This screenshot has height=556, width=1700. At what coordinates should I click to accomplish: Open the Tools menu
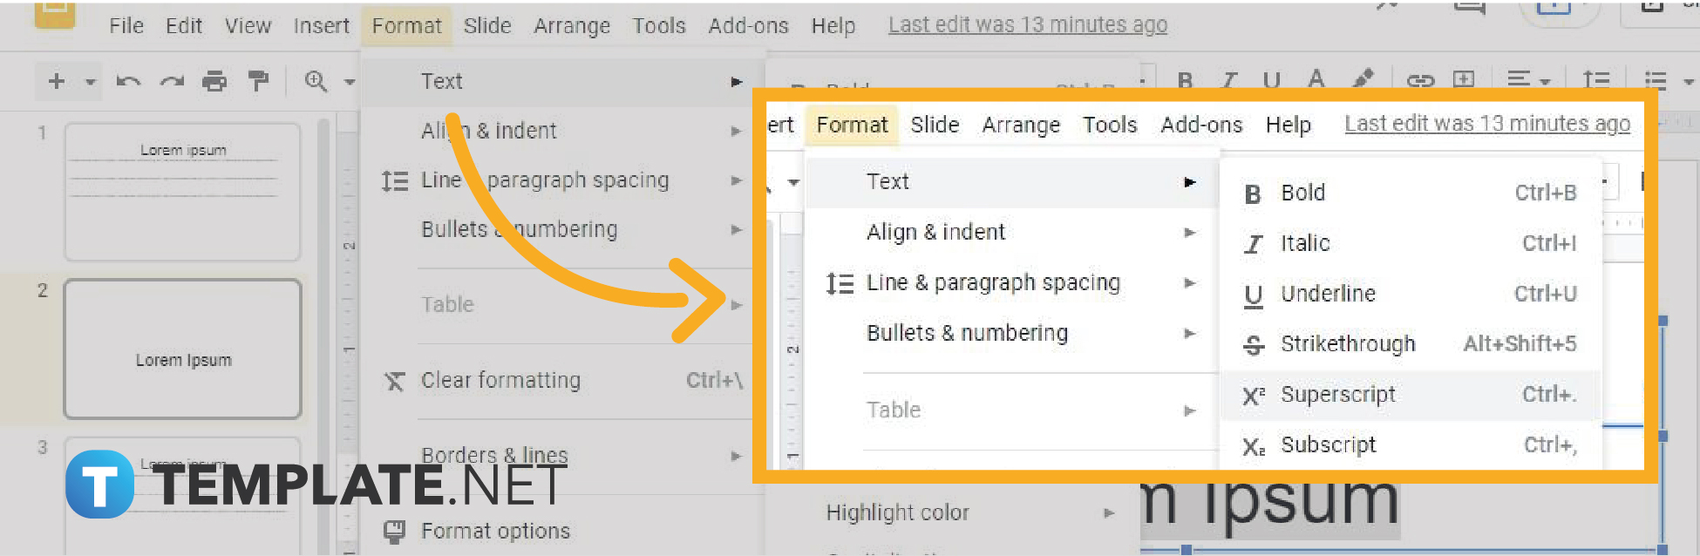[659, 25]
